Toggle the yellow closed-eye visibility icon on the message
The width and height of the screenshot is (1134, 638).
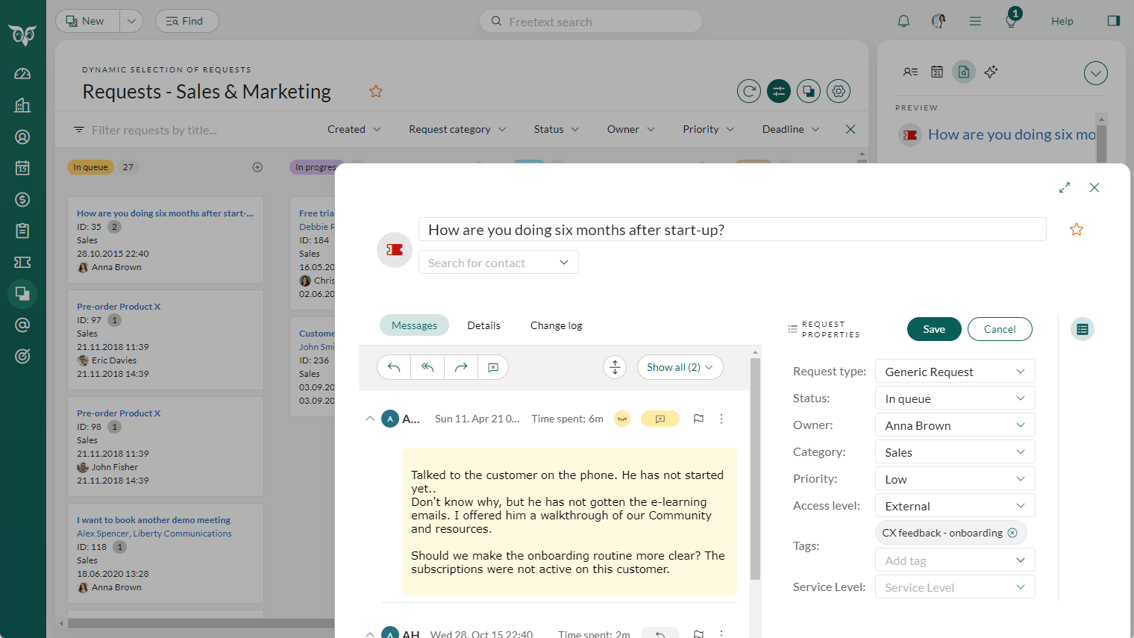coord(622,419)
